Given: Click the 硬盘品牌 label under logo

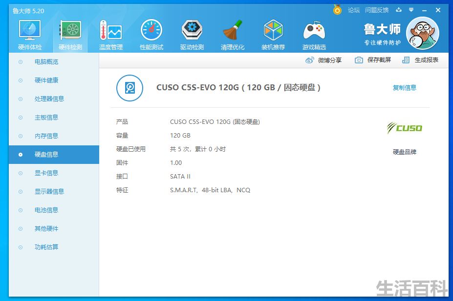Looking at the screenshot, I should click(x=405, y=152).
